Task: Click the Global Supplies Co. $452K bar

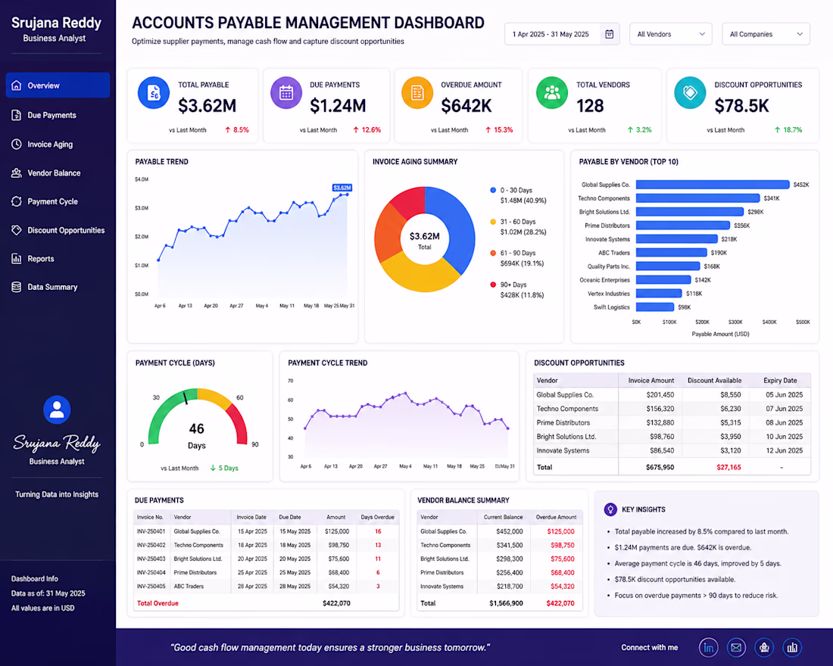Action: click(713, 185)
